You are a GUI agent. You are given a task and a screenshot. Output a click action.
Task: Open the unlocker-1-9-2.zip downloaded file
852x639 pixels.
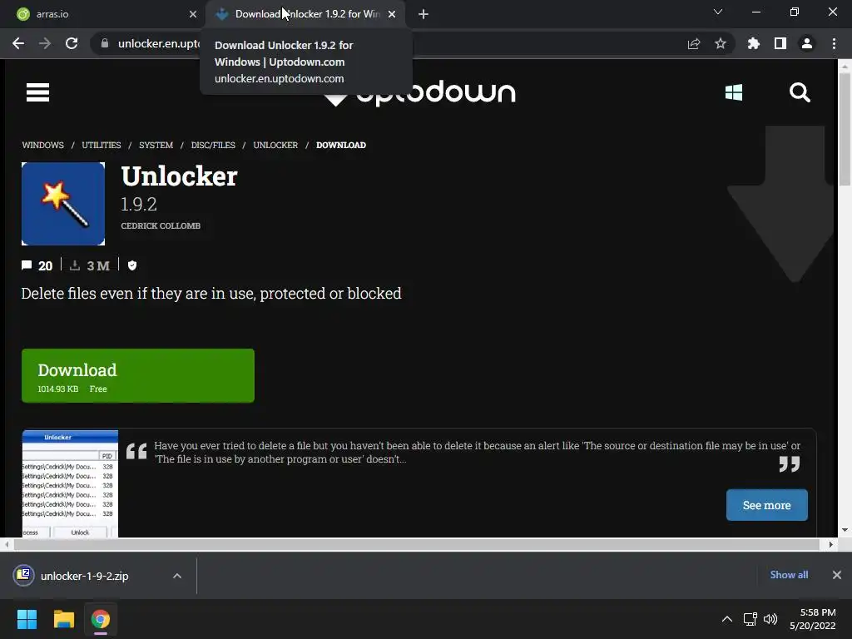[84, 576]
